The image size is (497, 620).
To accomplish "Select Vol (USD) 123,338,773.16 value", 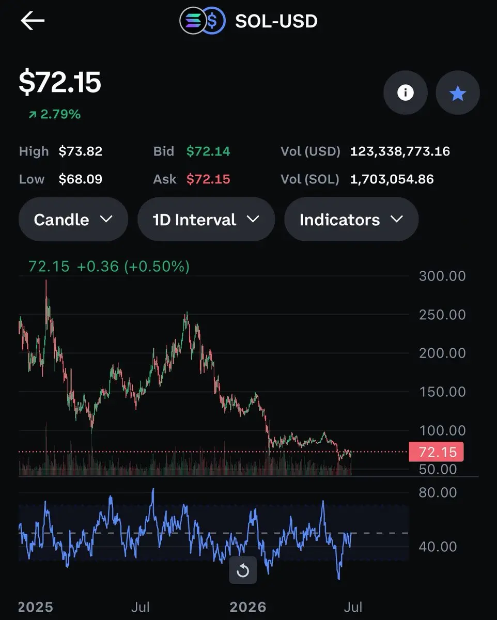I will tap(400, 151).
